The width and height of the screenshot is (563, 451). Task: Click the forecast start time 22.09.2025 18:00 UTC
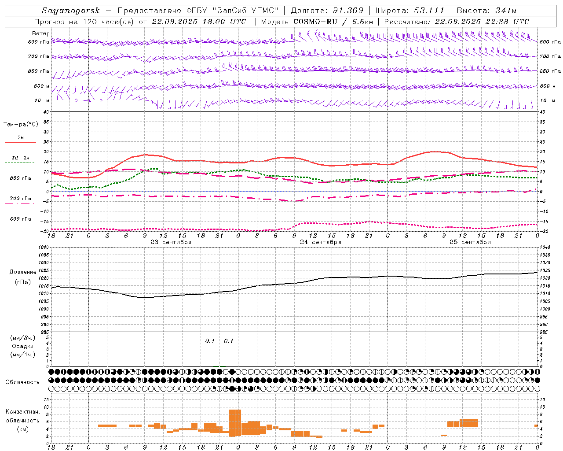(199, 22)
